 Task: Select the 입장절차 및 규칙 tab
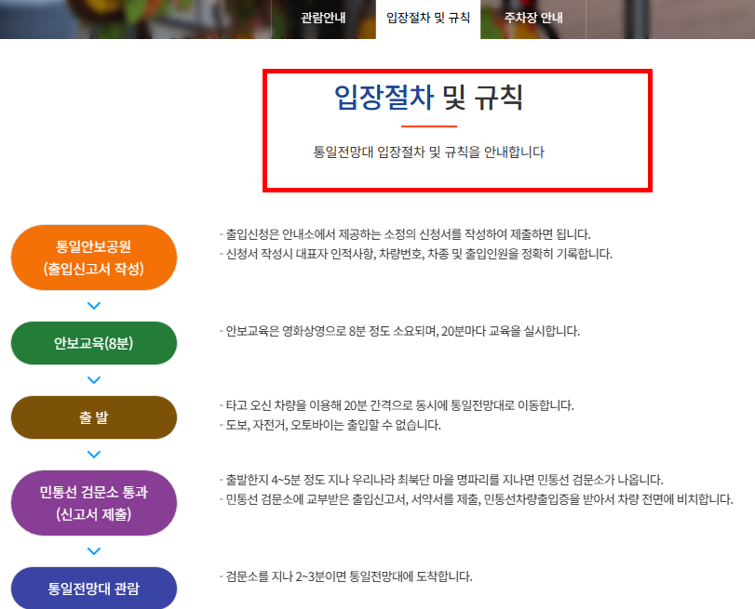tap(428, 19)
